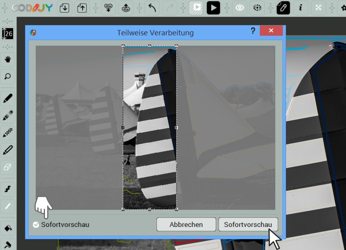
Task: Start full image processing with the black play button
Action: click(x=213, y=8)
